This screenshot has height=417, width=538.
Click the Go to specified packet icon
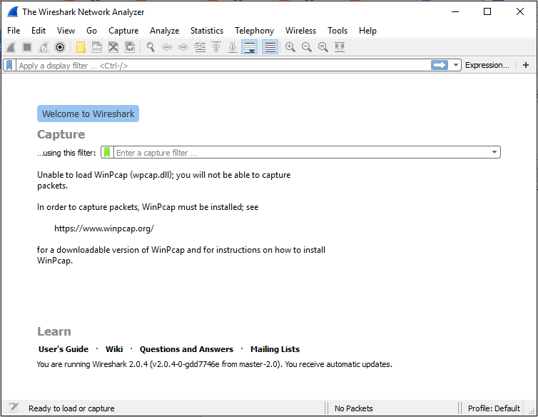[200, 47]
